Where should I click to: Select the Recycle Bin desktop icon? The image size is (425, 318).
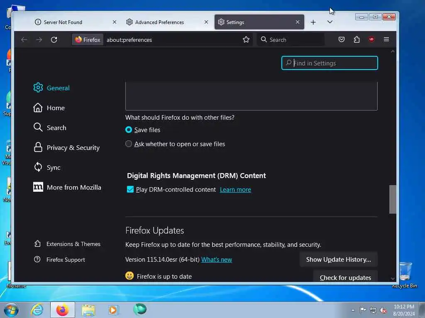pyautogui.click(x=405, y=275)
